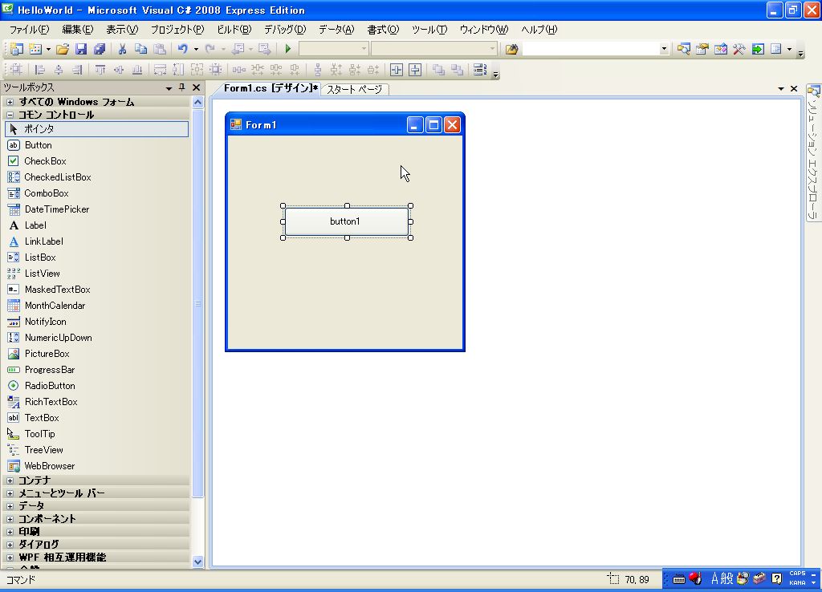The image size is (822, 592).
Task: Click the Align Tops layout icon
Action: (x=100, y=70)
